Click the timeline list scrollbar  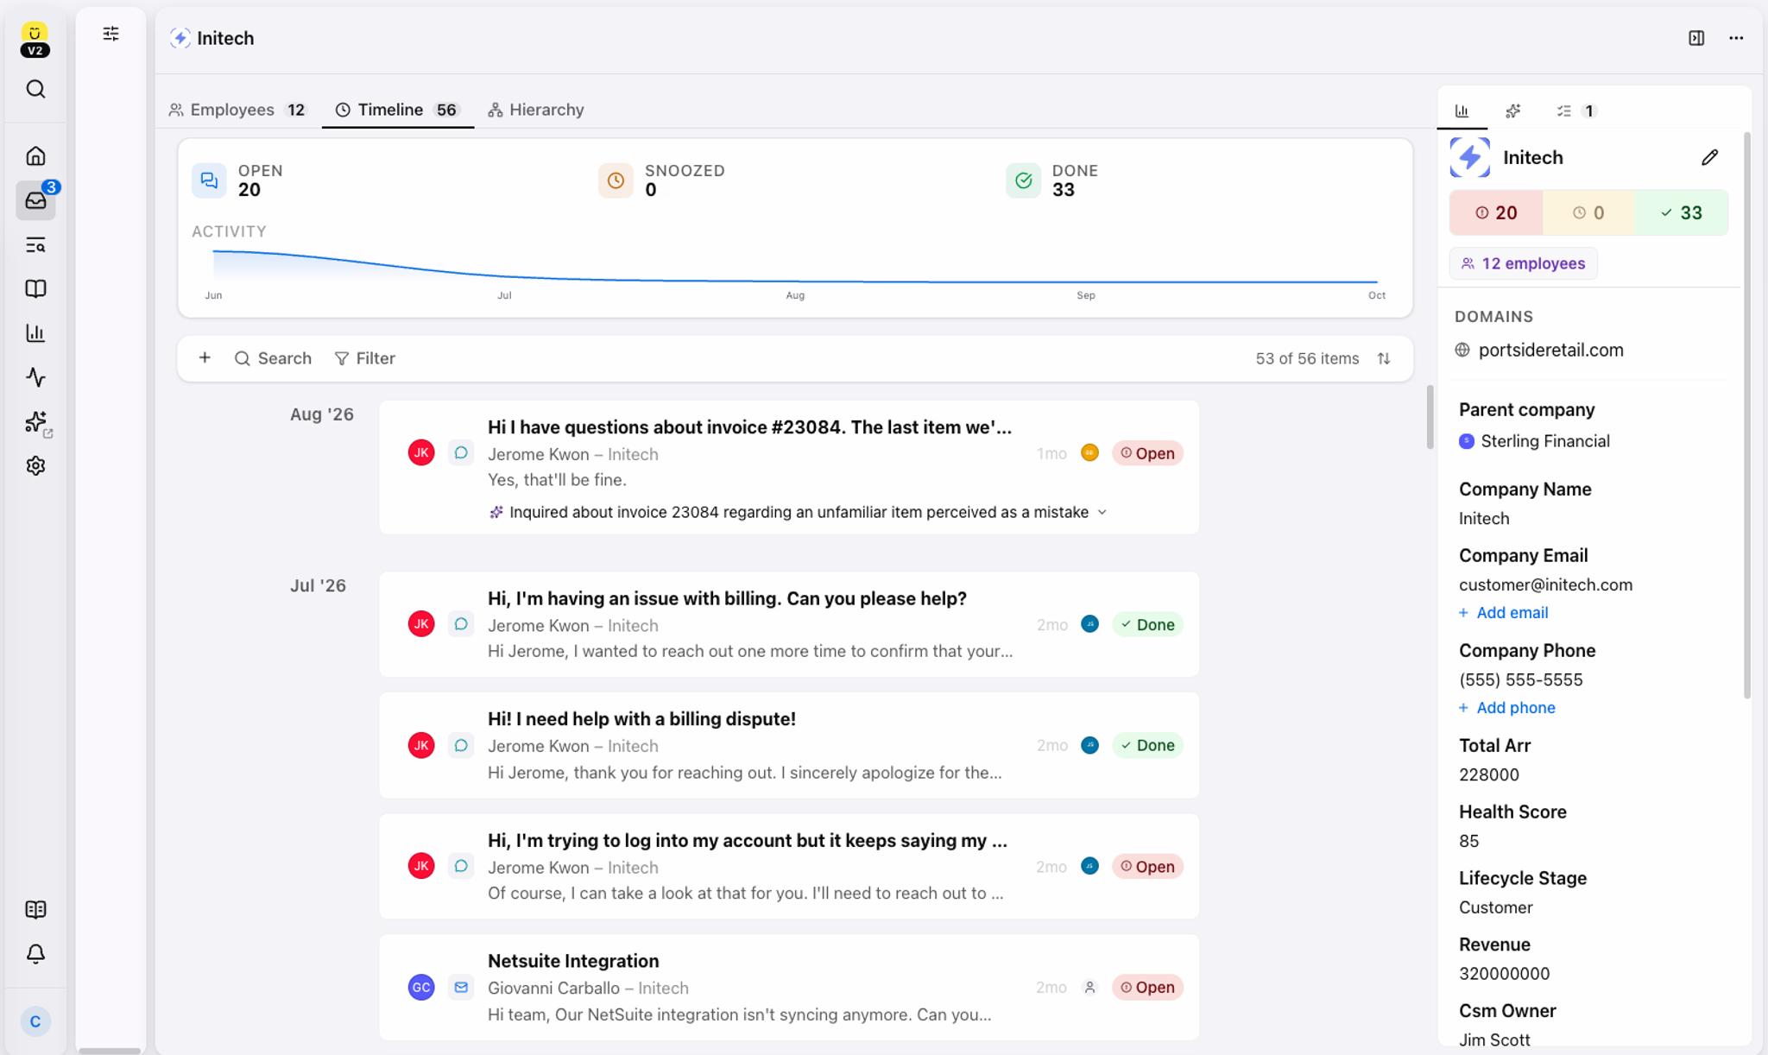point(1430,417)
